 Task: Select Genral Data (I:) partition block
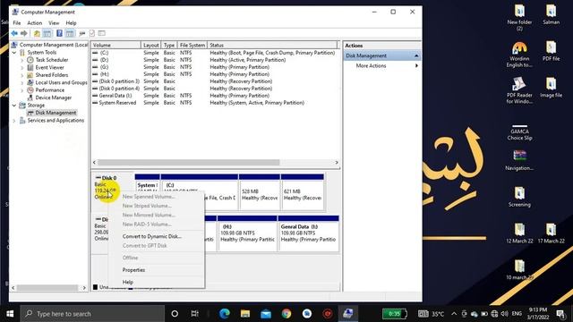click(x=309, y=233)
